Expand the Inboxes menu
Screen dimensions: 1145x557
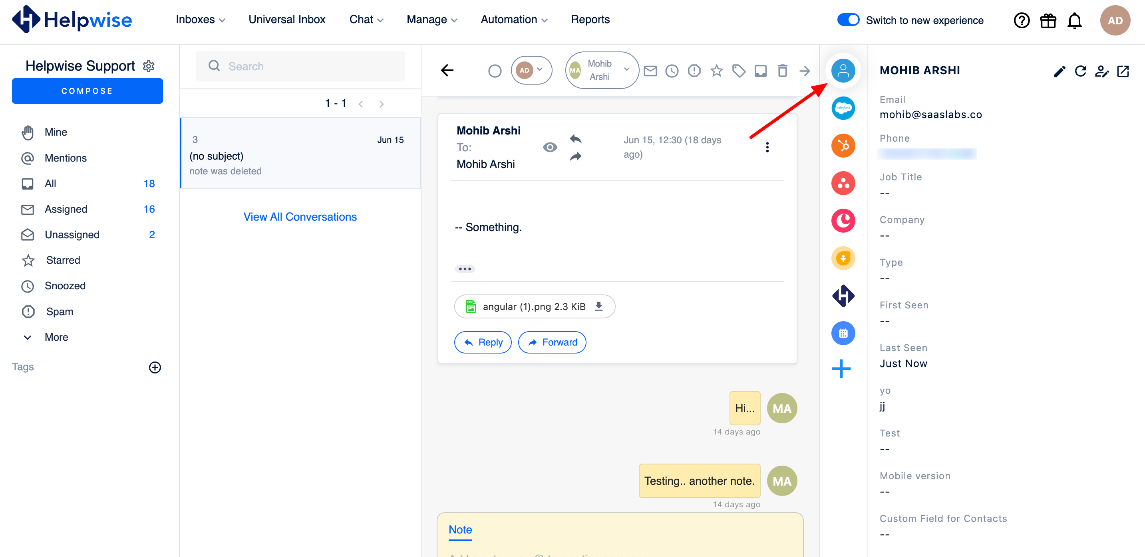coord(200,20)
